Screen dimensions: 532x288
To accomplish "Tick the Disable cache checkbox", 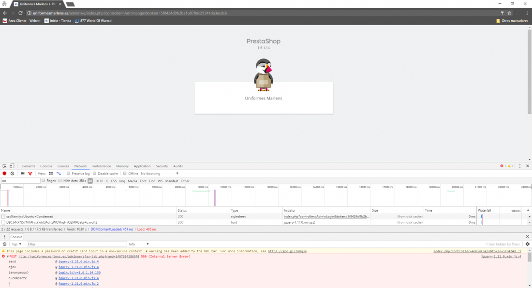I will tap(94, 173).
